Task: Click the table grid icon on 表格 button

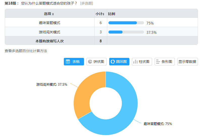Action: pos(68,62)
